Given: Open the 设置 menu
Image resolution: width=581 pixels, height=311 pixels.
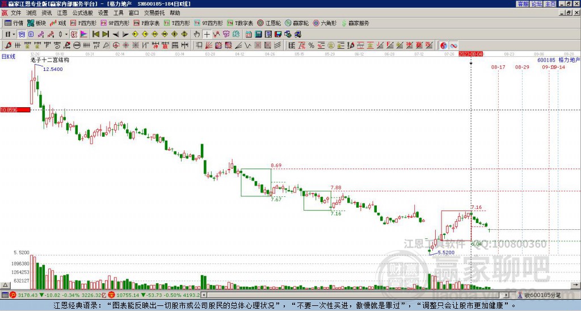Looking at the screenshot, I should click(x=103, y=13).
